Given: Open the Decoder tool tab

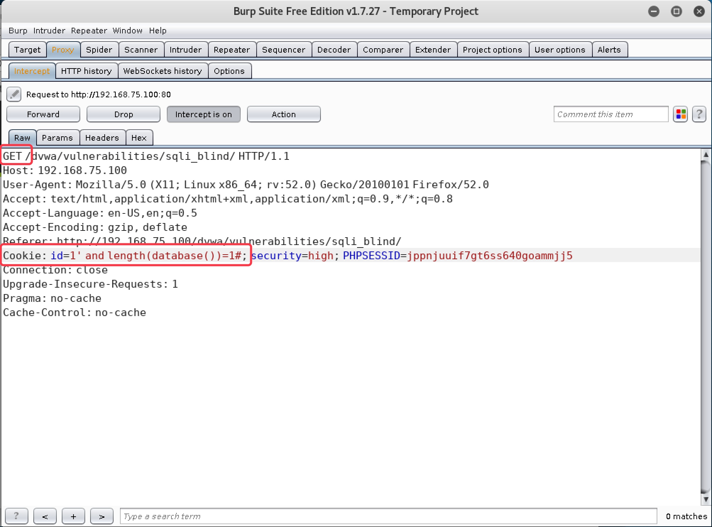Looking at the screenshot, I should point(334,50).
